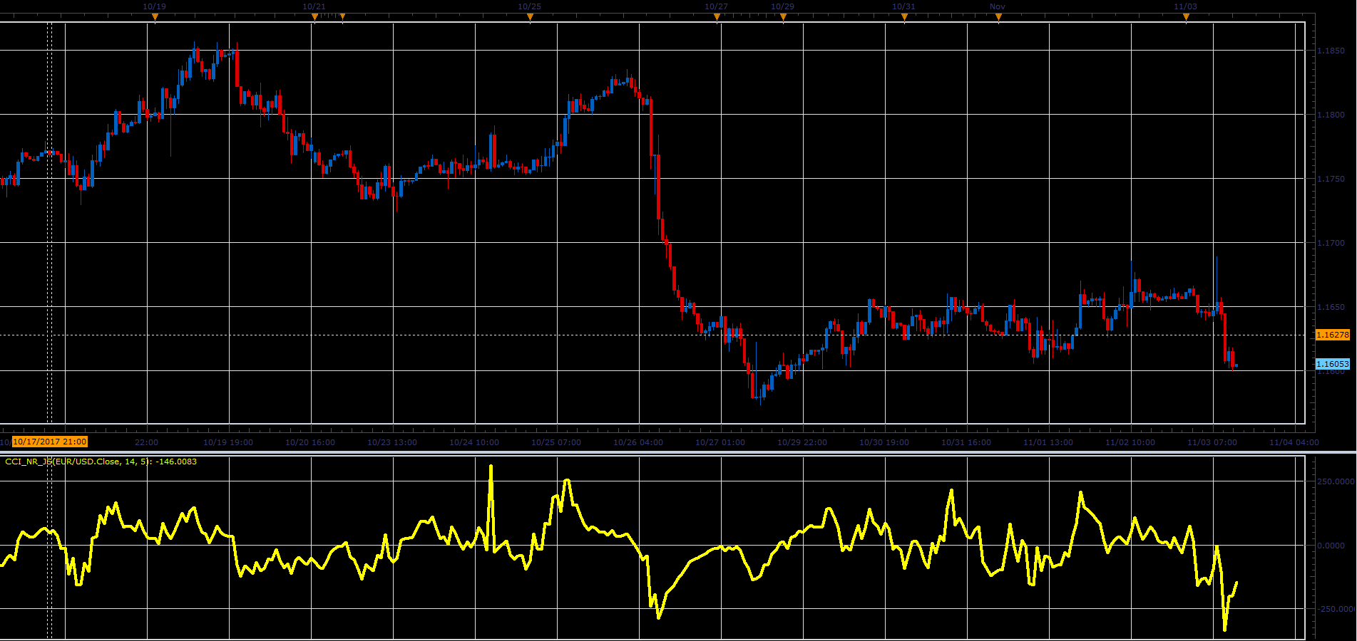1357x641 pixels.
Task: Click the CCI_NR_JS indicator title label
Action: pos(101,462)
